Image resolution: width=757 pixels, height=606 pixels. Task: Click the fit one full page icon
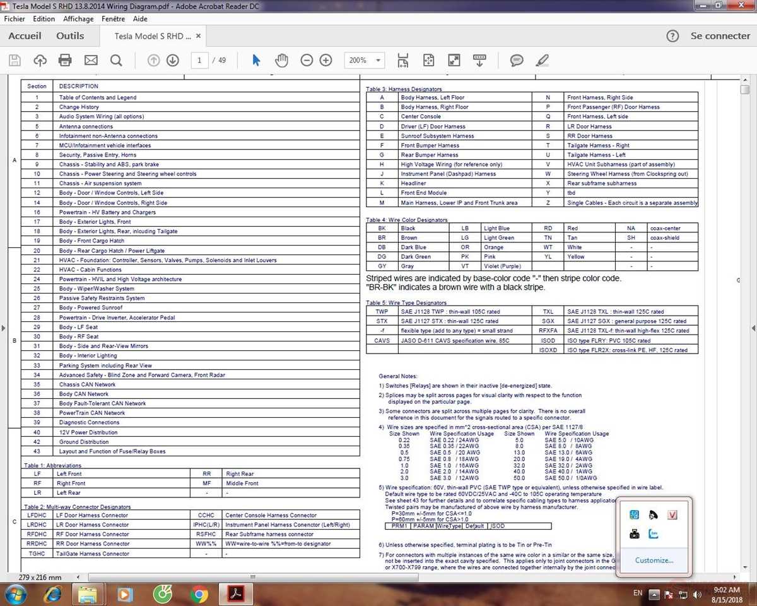429,61
